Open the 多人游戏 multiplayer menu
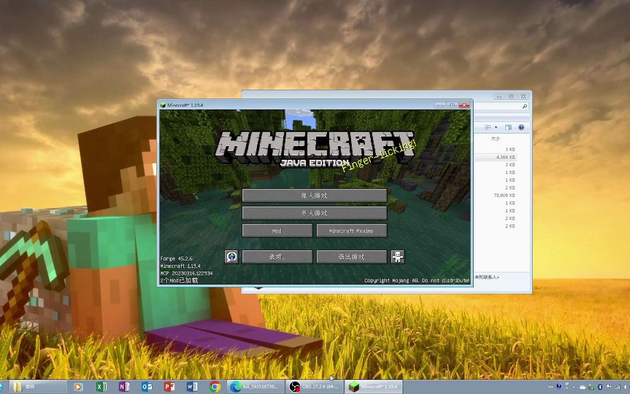 (314, 213)
